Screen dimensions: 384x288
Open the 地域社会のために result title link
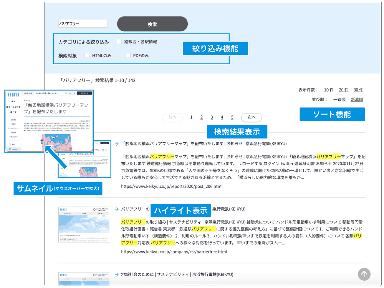177,275
